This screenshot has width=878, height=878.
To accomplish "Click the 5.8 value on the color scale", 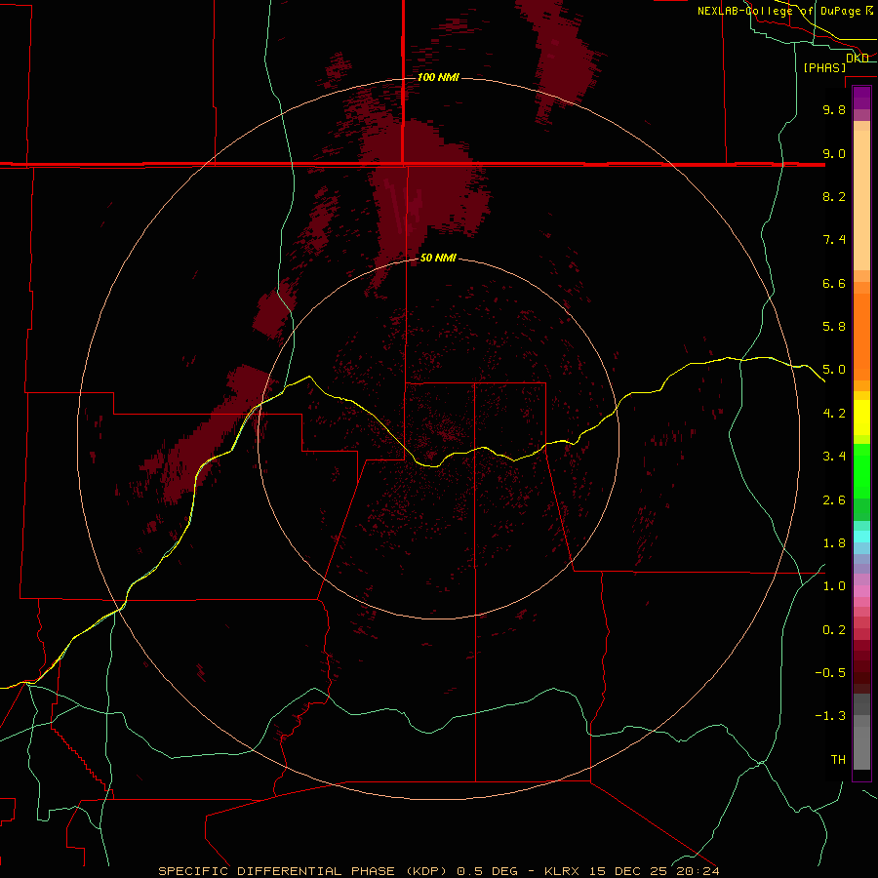I will 834,327.
